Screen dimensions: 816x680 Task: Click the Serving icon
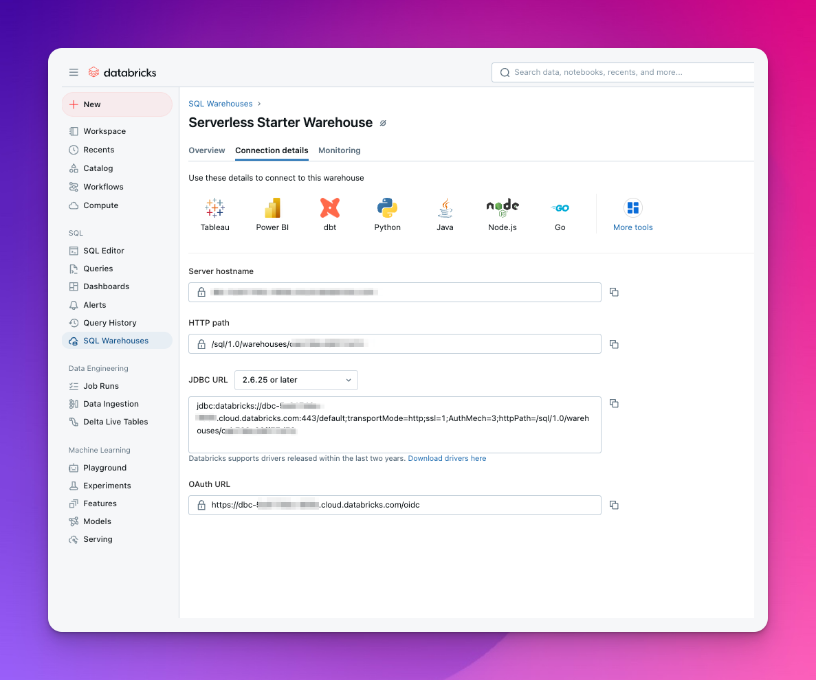pos(74,540)
